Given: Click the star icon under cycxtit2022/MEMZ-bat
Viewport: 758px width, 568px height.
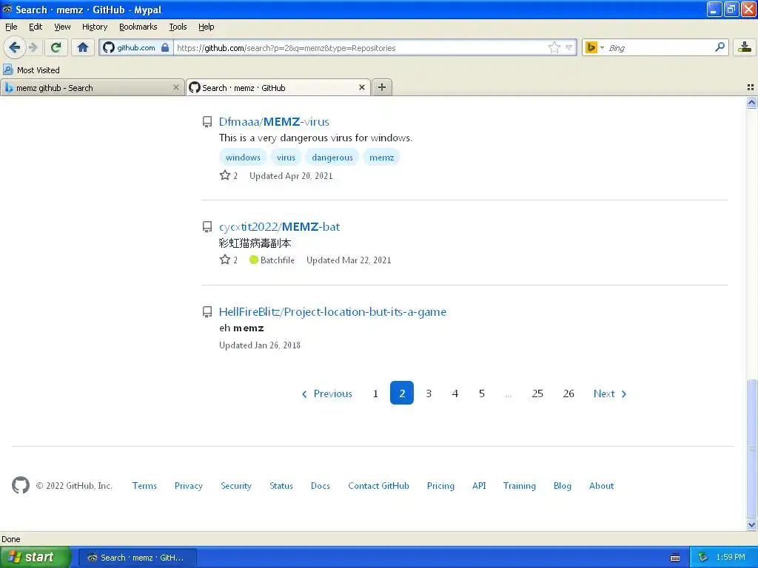Looking at the screenshot, I should point(225,260).
